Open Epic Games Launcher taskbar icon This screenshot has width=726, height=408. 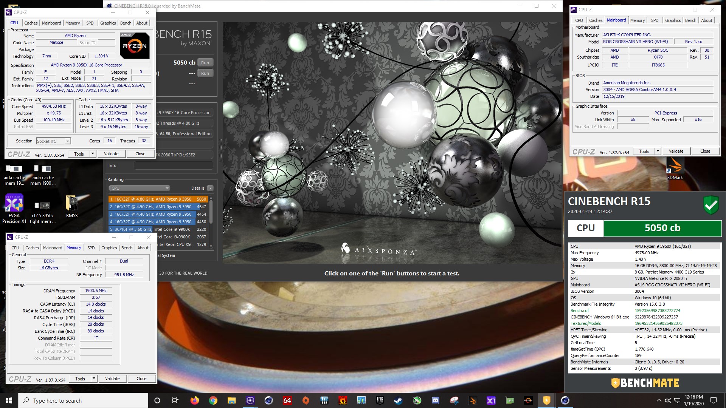(x=380, y=400)
